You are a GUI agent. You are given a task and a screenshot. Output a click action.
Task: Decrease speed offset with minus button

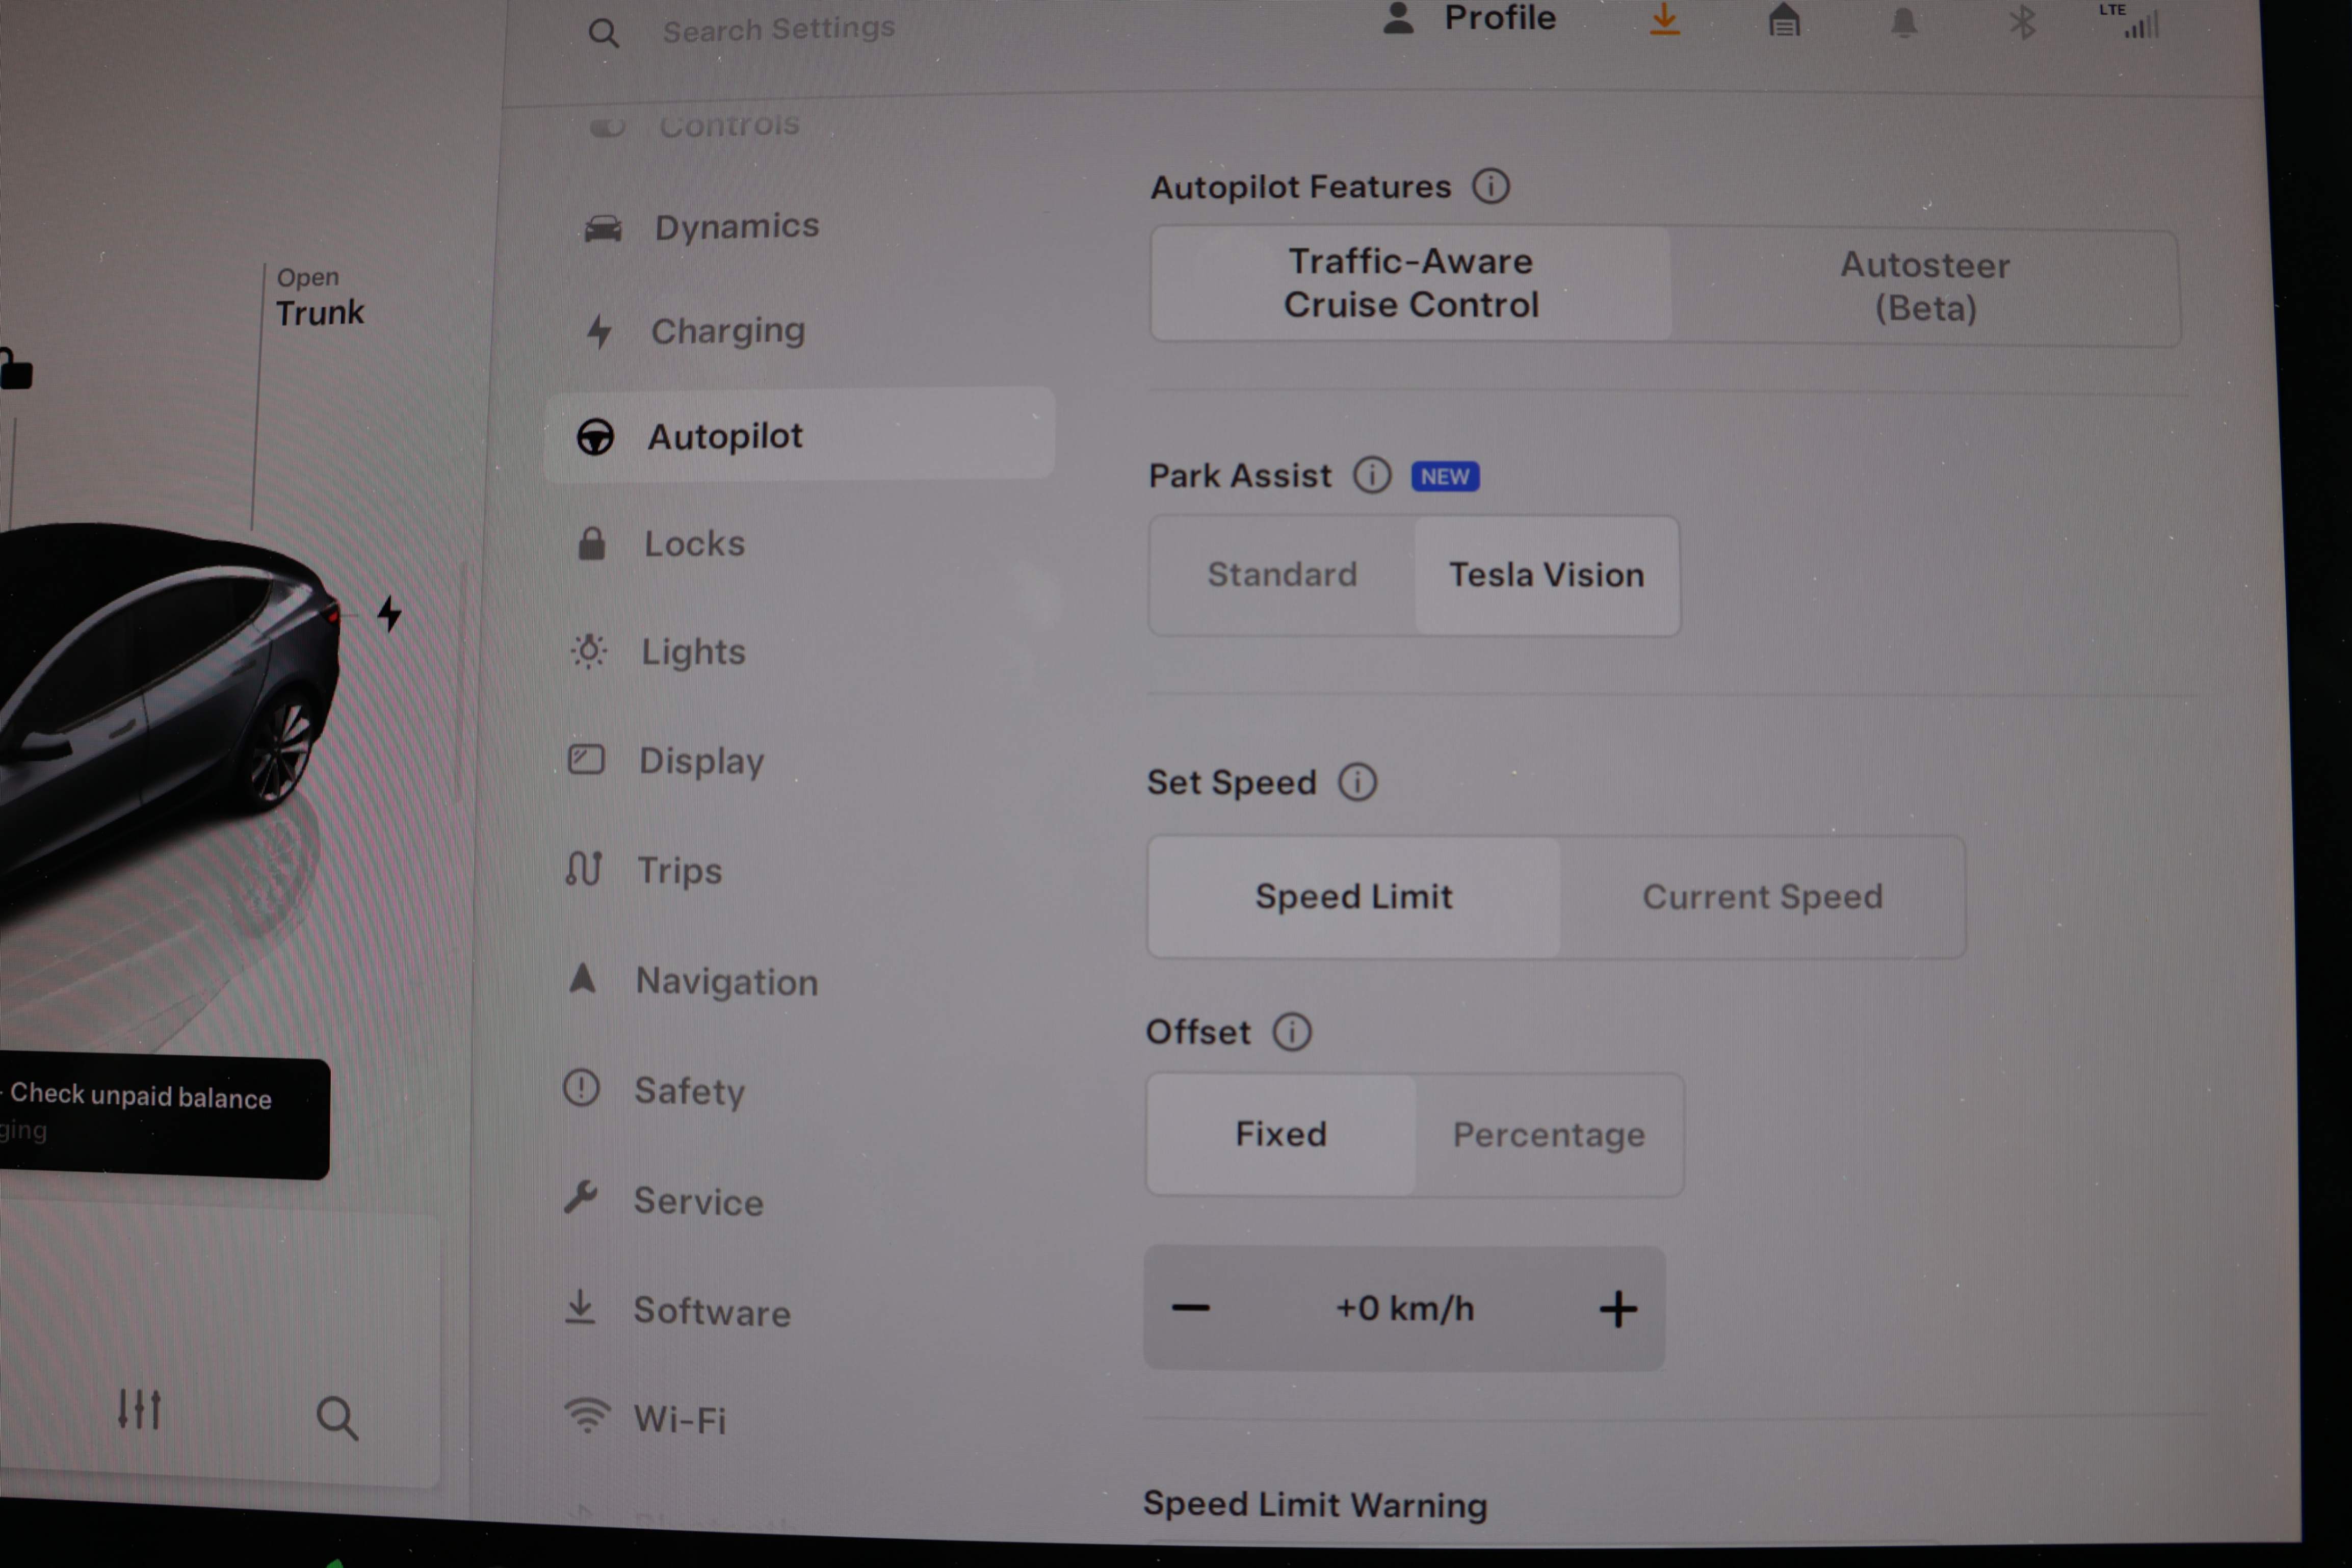click(x=1190, y=1307)
